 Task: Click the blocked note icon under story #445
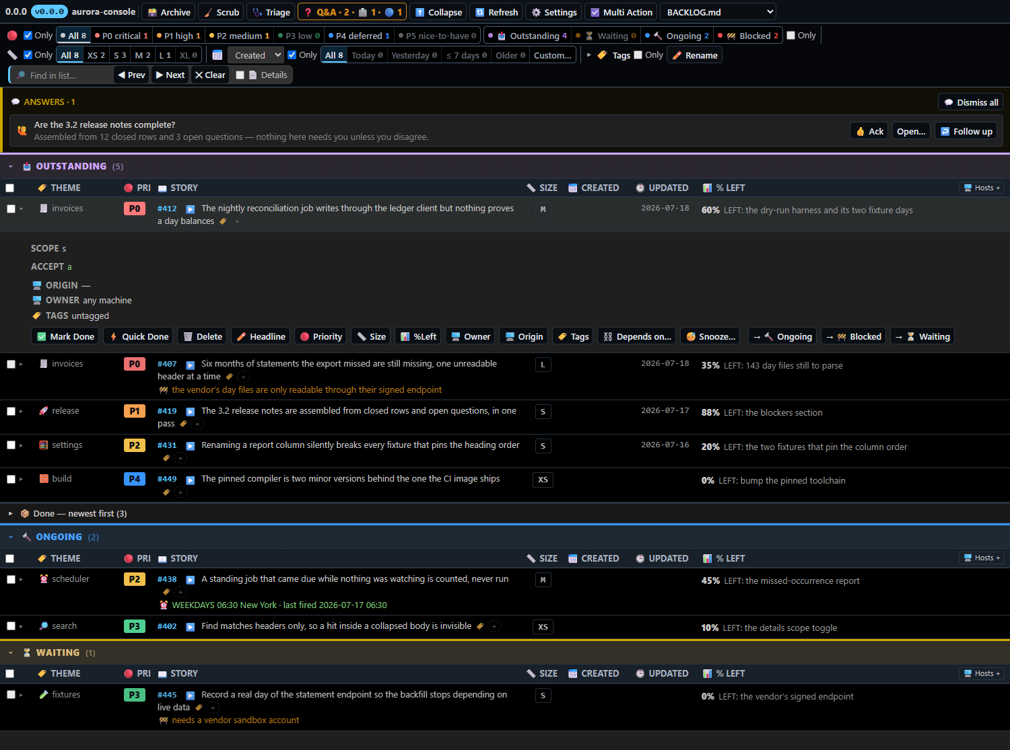click(x=164, y=720)
